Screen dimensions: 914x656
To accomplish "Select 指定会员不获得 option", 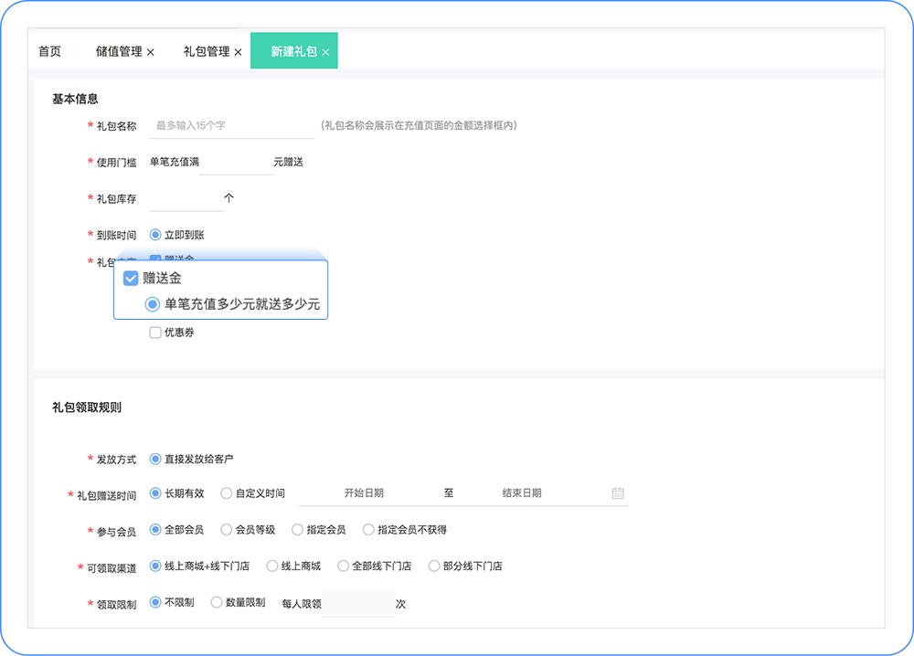I will pos(368,529).
